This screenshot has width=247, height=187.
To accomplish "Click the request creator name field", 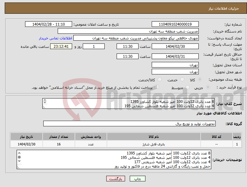I will pyautogui.click(x=136, y=38).
